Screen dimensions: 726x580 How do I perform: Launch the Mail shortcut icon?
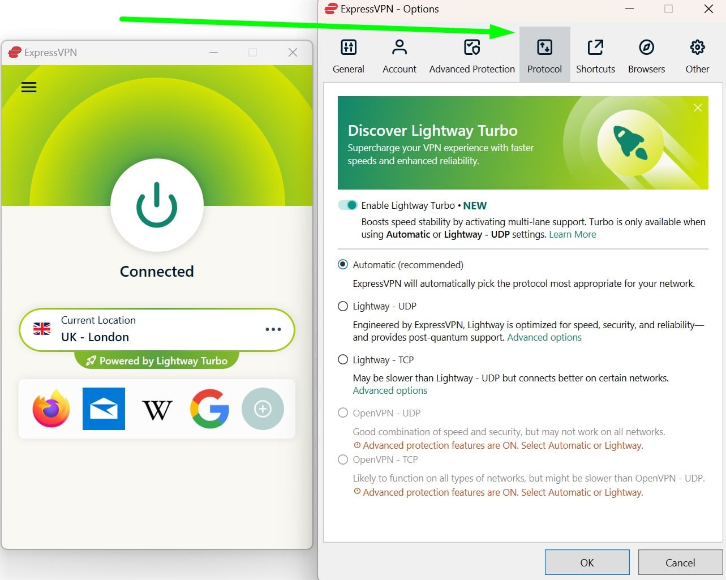pos(104,409)
